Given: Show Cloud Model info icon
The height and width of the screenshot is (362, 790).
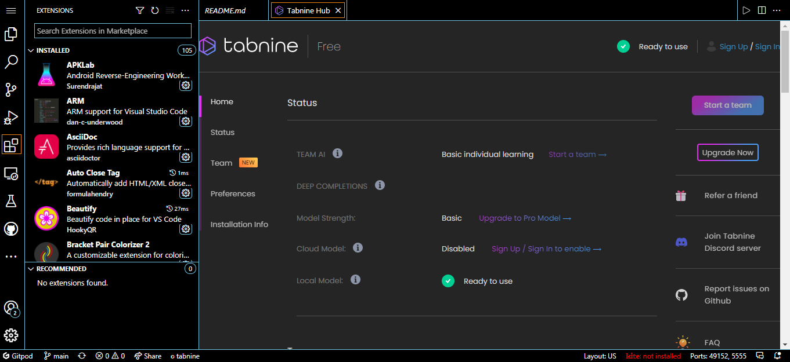Looking at the screenshot, I should tap(358, 248).
